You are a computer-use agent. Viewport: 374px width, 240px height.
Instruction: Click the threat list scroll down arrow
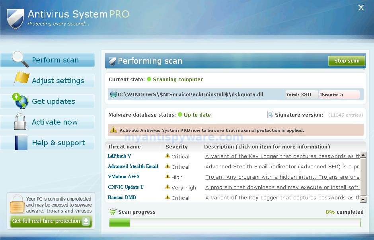click(363, 199)
